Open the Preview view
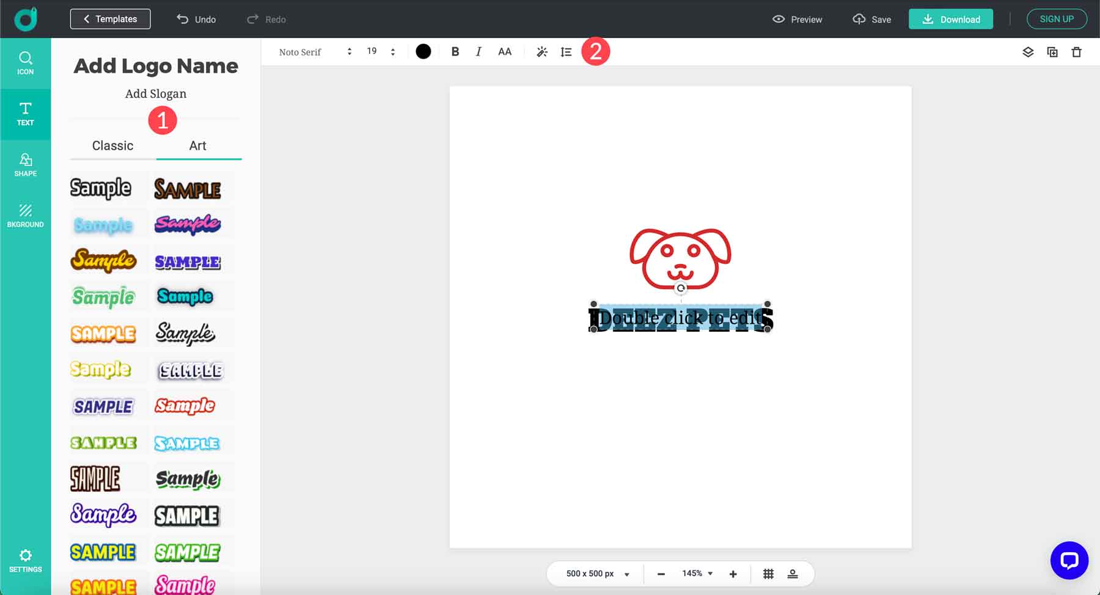This screenshot has width=1100, height=595. [797, 19]
